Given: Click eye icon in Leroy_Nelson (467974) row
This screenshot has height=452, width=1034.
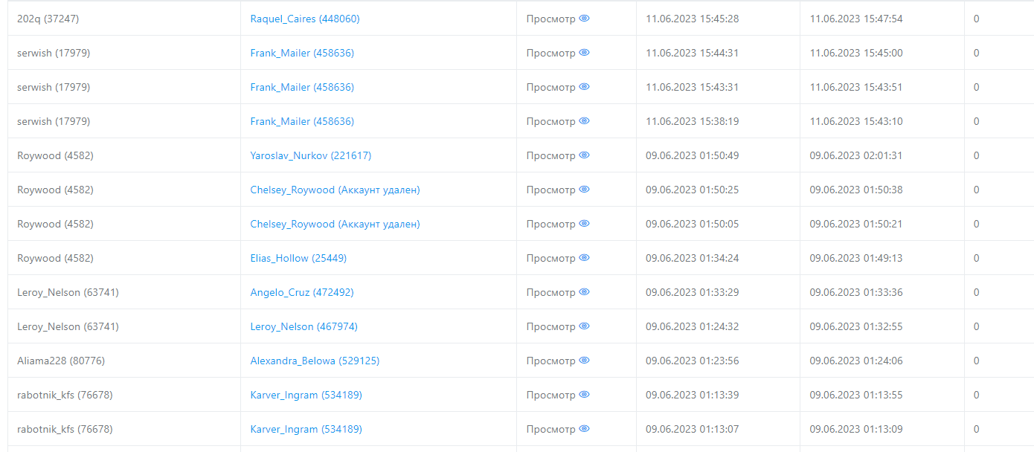Looking at the screenshot, I should [x=584, y=326].
